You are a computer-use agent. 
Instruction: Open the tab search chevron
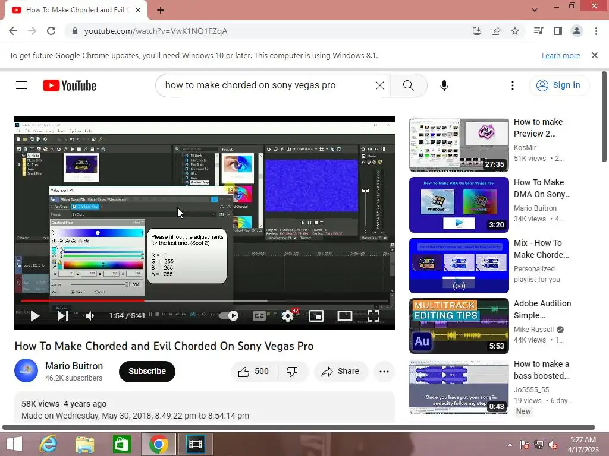tap(535, 10)
